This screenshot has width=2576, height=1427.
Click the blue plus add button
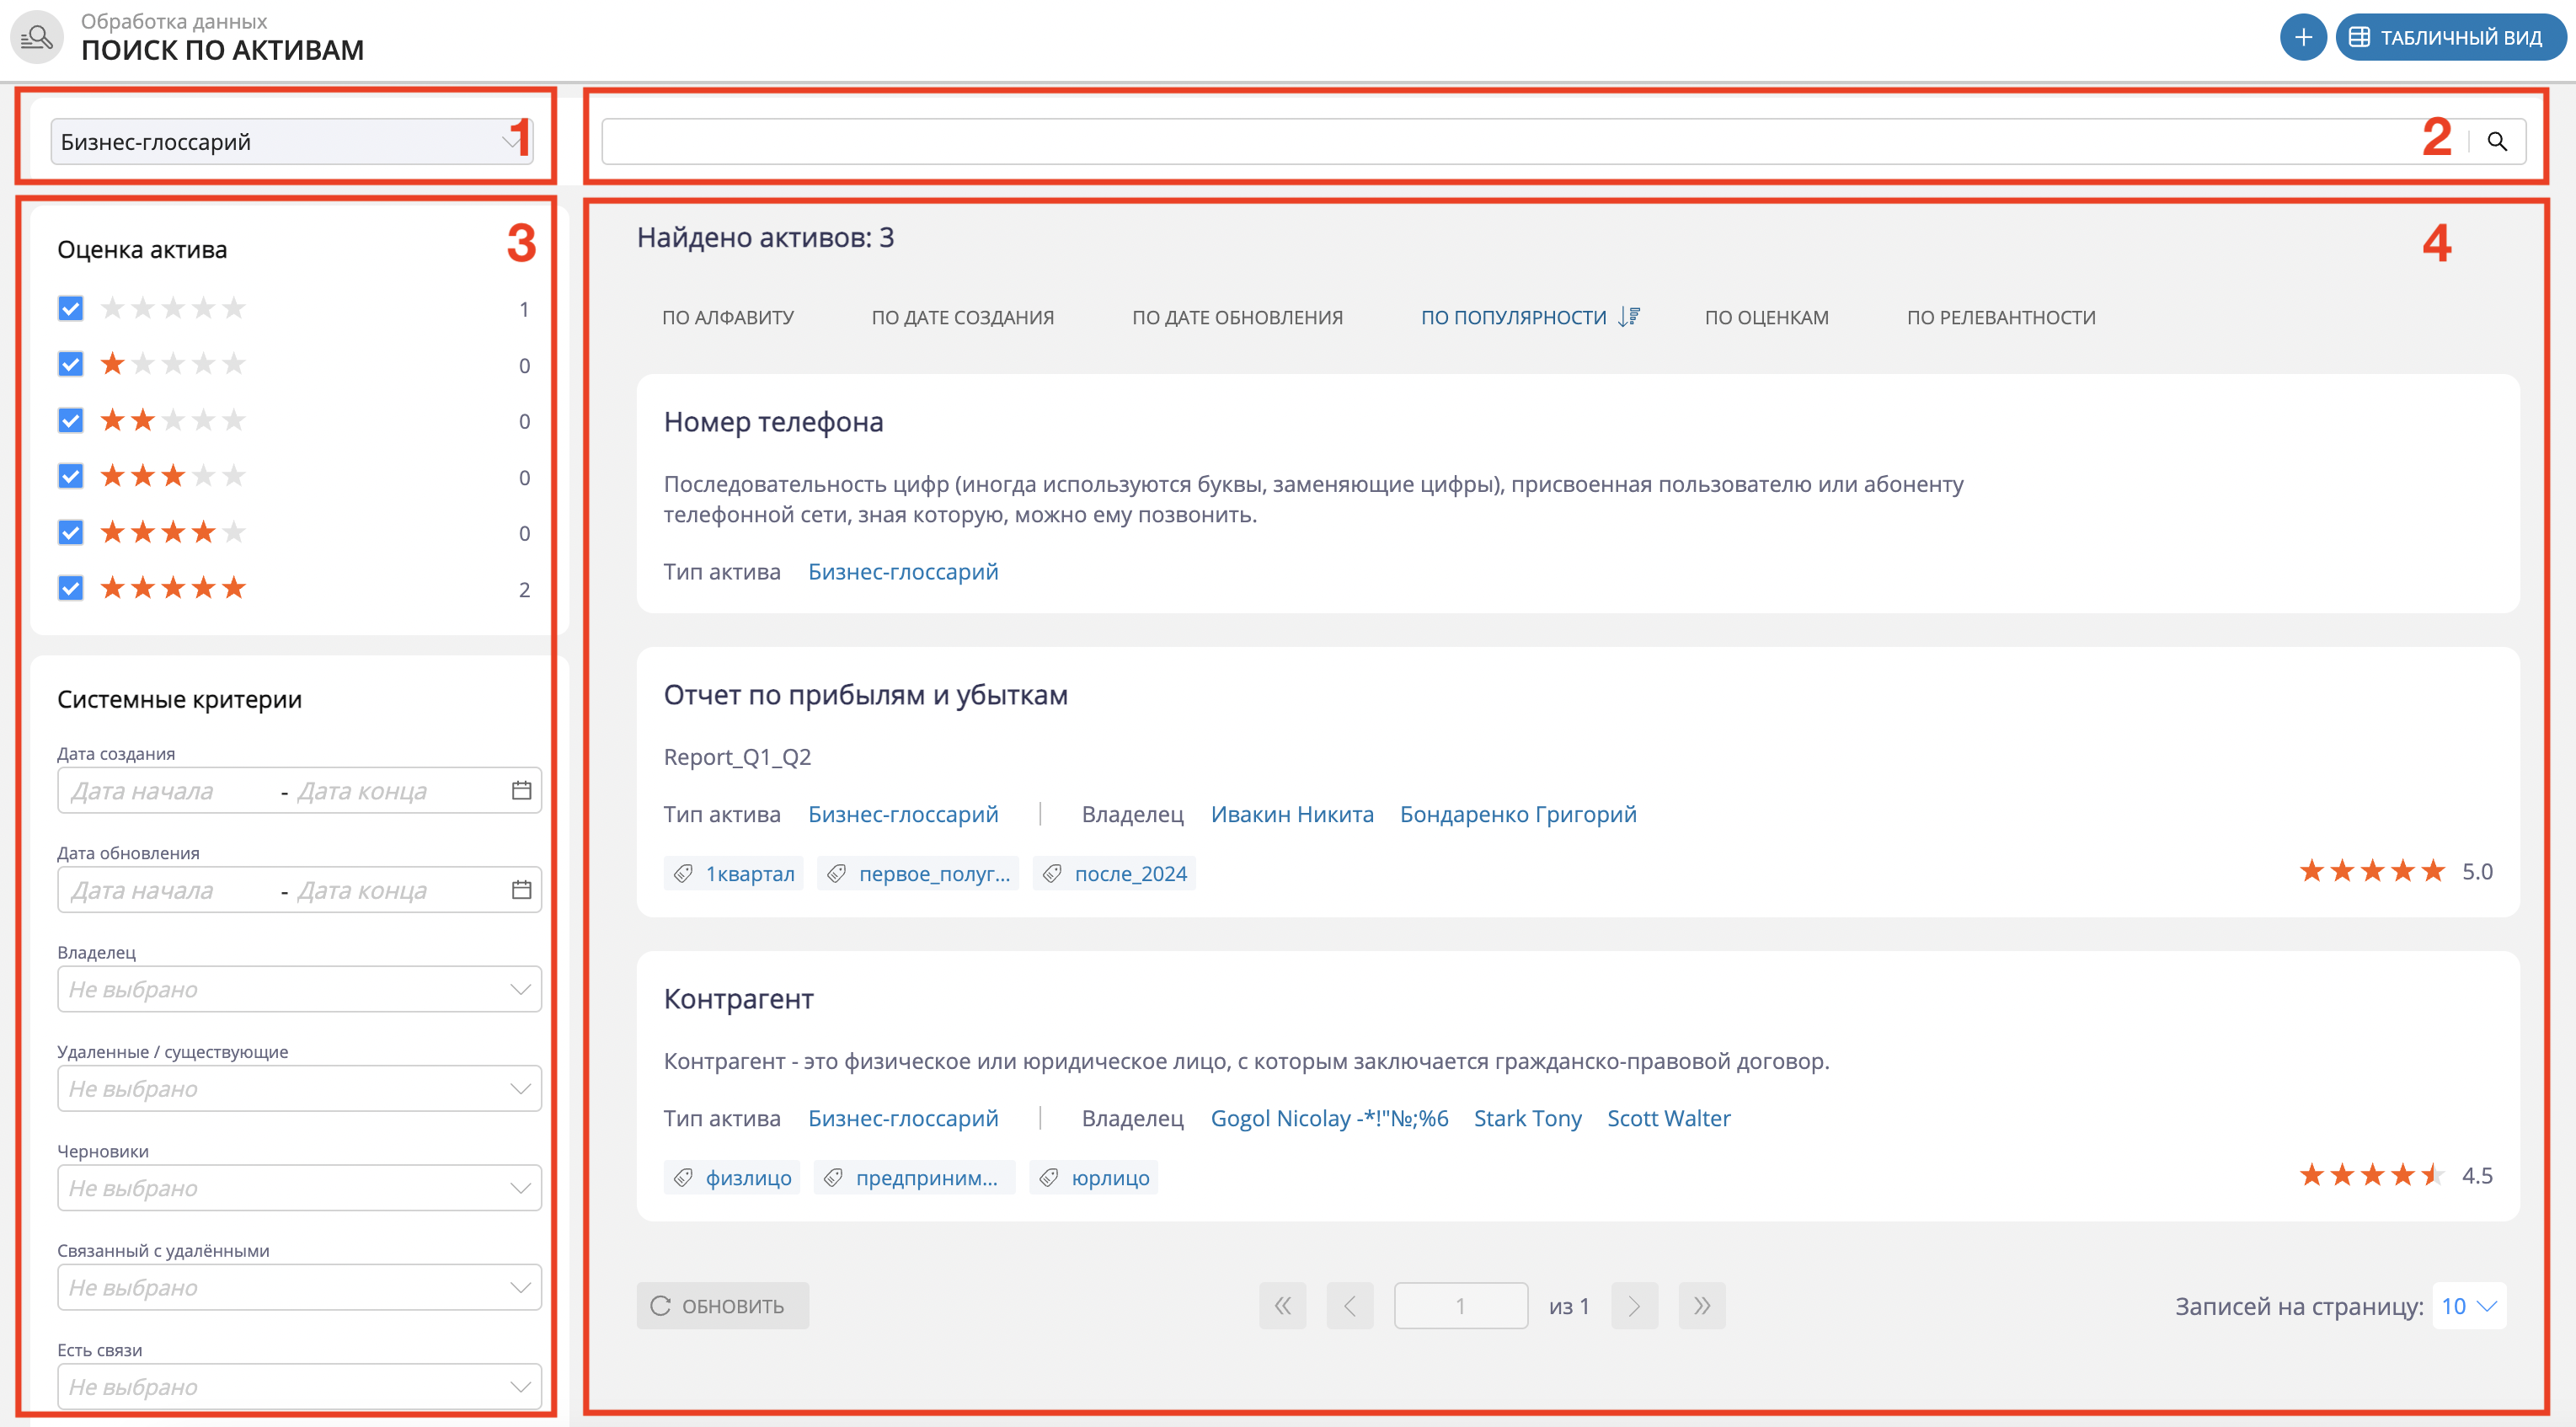pos(2303,37)
